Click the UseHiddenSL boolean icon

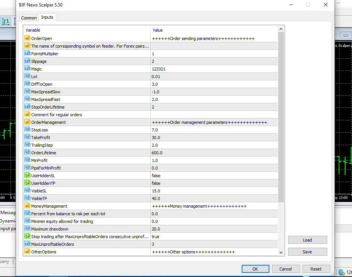27,176
